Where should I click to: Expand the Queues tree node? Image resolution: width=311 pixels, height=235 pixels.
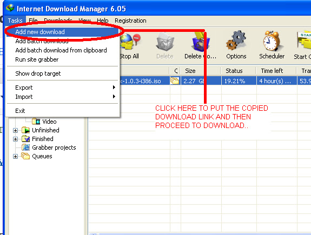click(x=15, y=156)
